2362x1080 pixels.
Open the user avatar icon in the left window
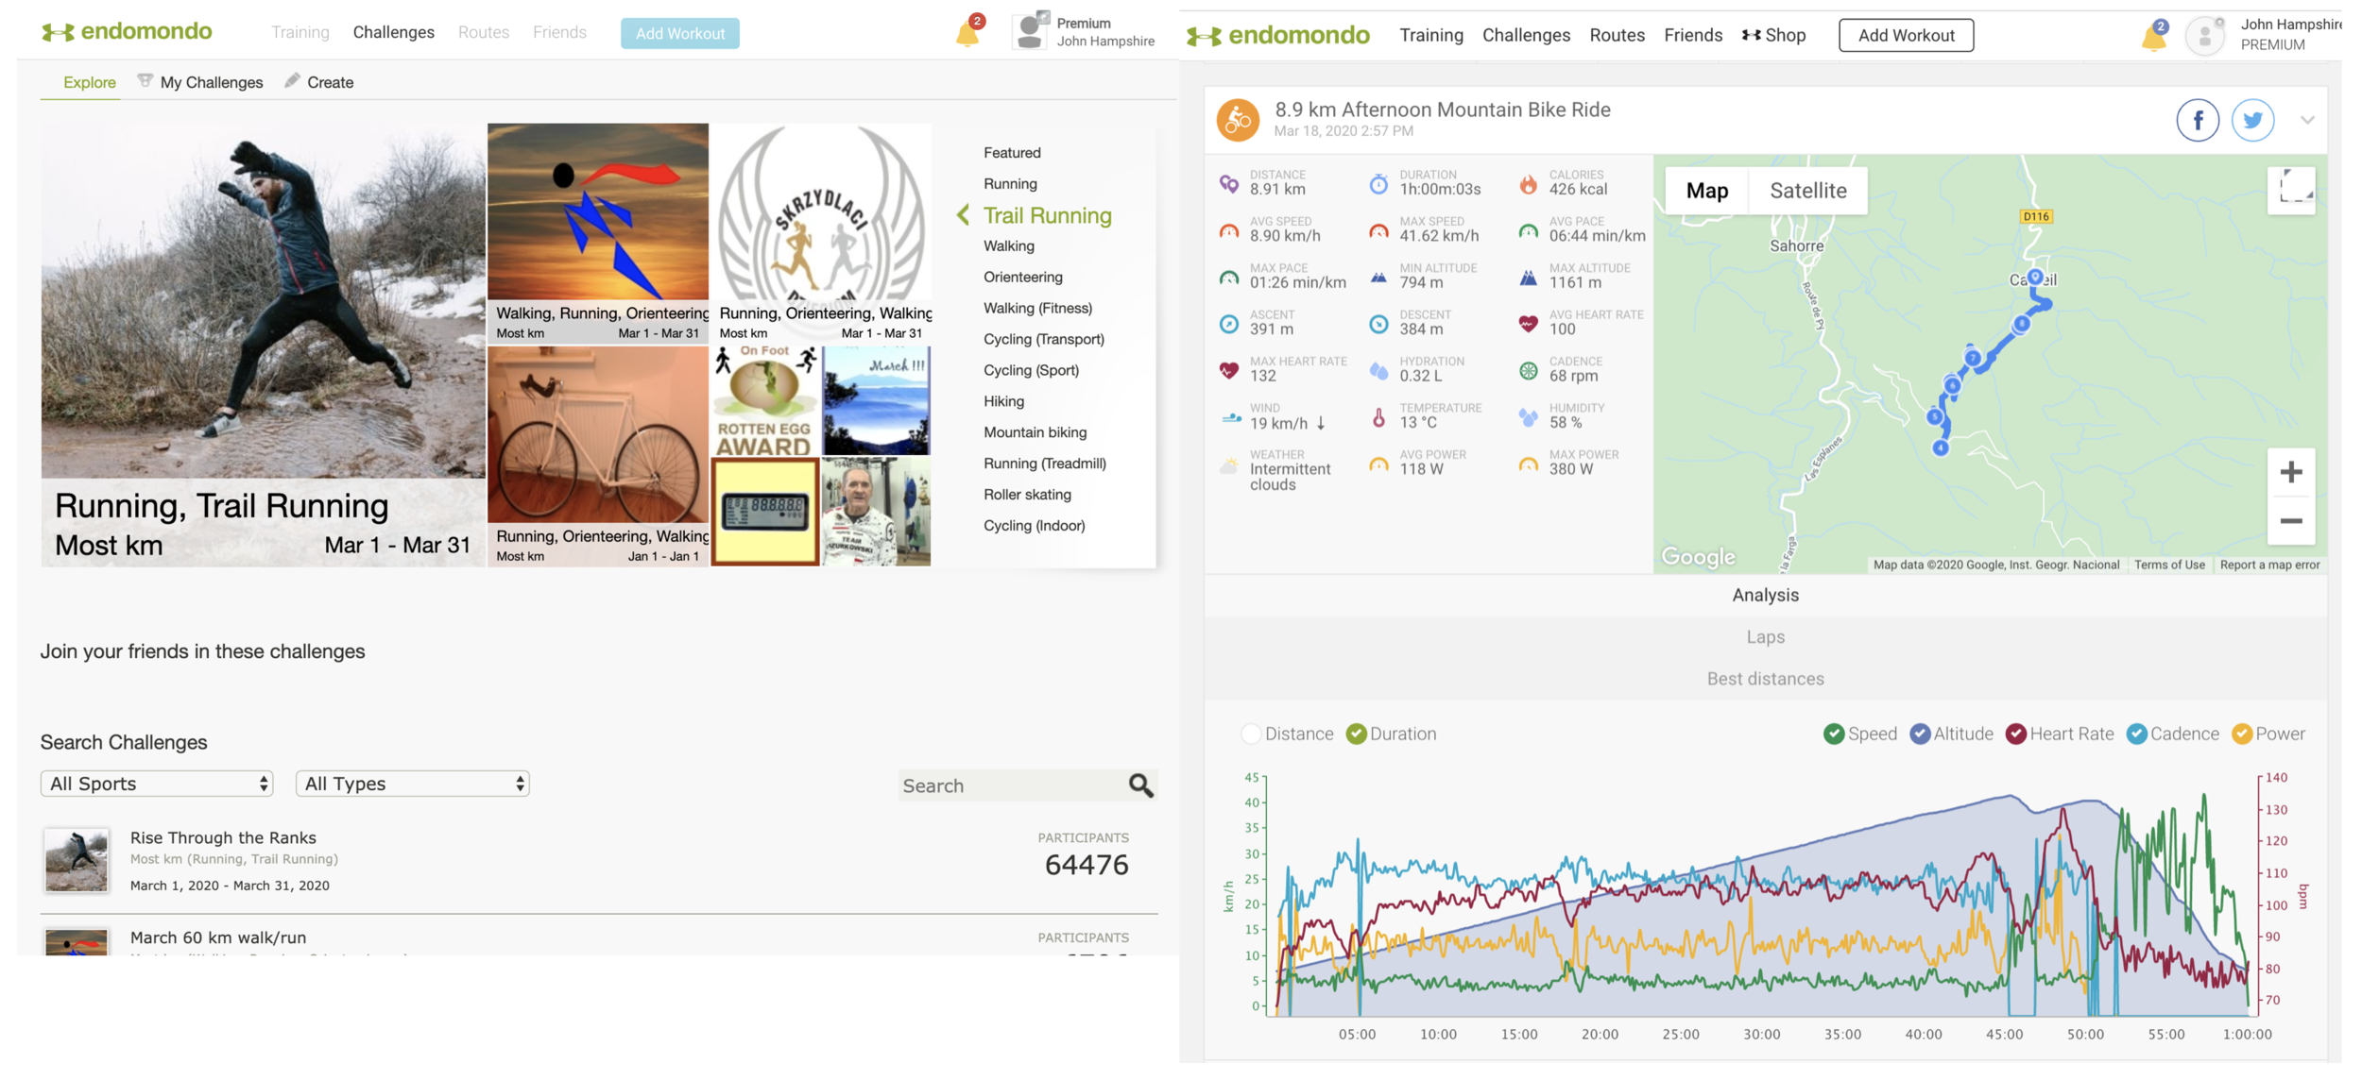click(1030, 31)
